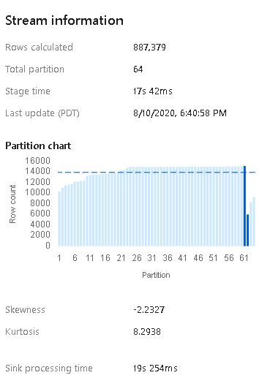The width and height of the screenshot is (270, 378).
Task: Click the Kurtosis value 8.2938
Action: [x=147, y=332]
